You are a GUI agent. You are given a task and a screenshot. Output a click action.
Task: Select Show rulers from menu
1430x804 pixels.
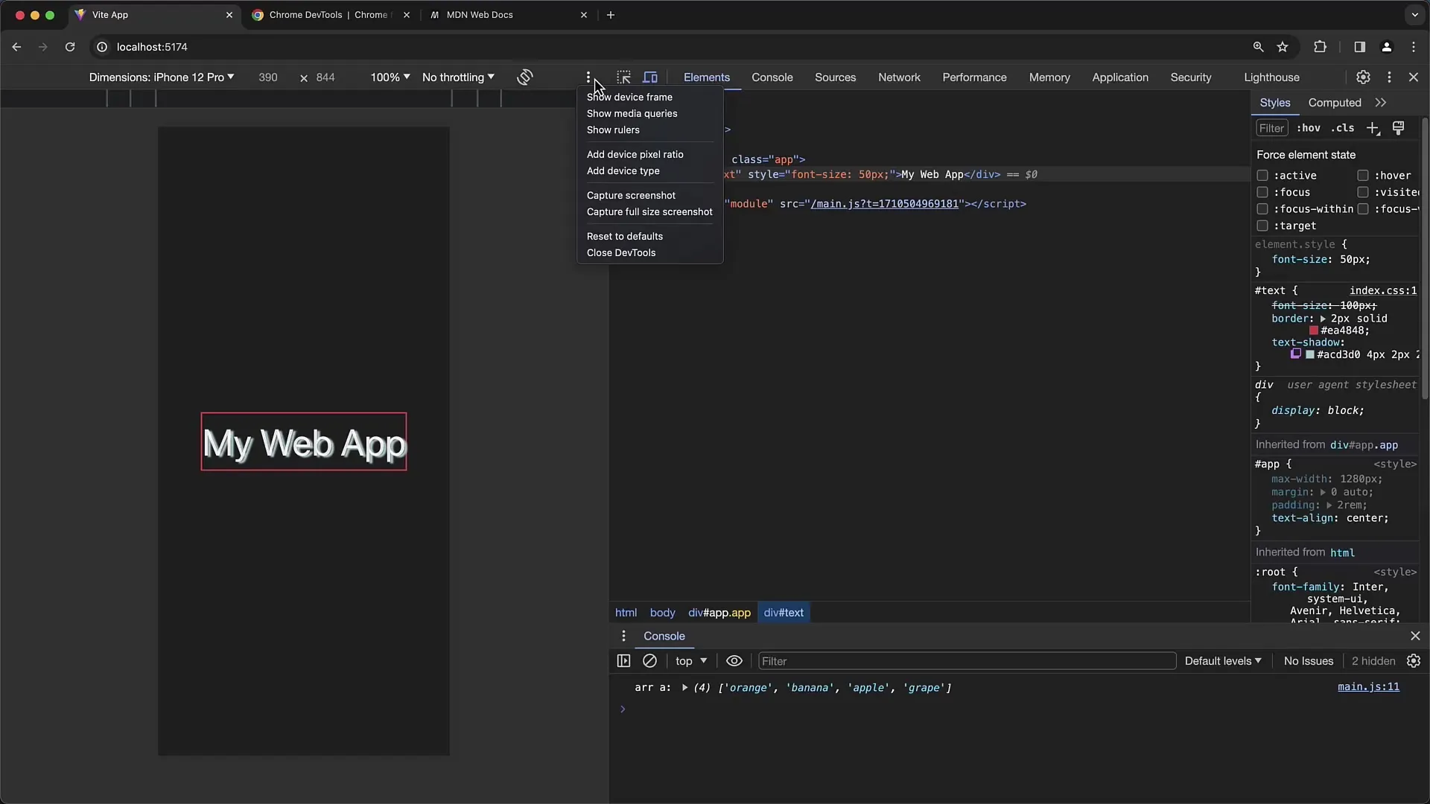pos(614,130)
